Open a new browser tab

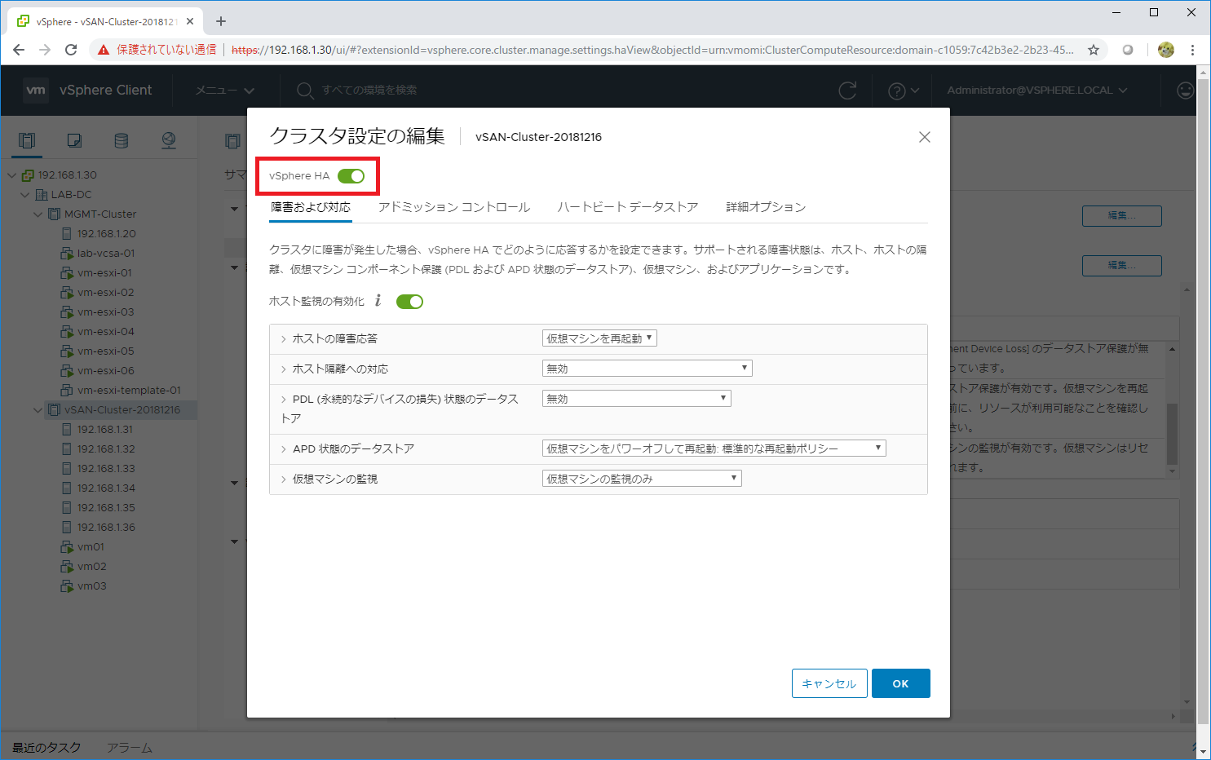(x=221, y=21)
